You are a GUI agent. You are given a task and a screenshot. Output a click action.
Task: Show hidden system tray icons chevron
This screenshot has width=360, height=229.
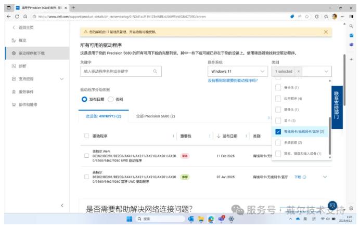(290, 219)
